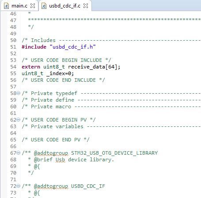Collapse the comment fold at line 62
The height and width of the screenshot is (198, 201).
(x=19, y=120)
